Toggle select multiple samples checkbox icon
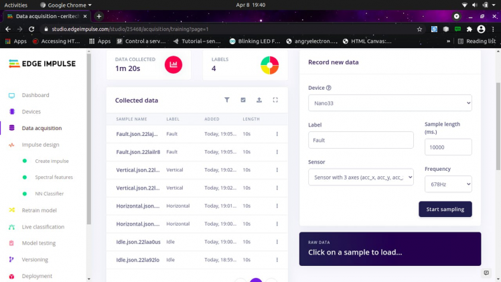Viewport: 501px width, 282px height. point(243,100)
